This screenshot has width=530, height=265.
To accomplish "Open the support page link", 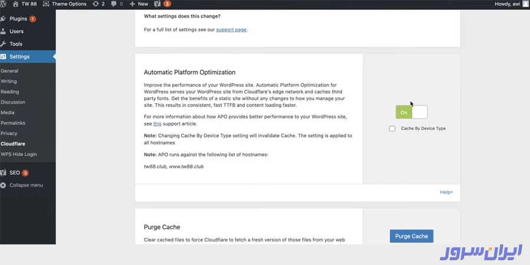I will 231,29.
